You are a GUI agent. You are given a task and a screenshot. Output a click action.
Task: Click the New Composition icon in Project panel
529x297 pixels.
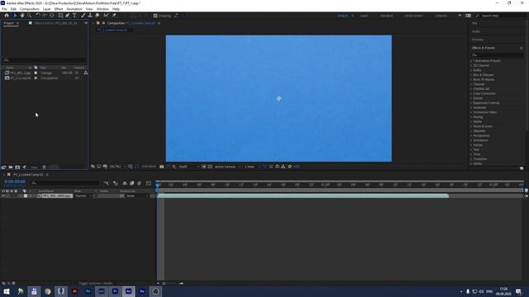click(17, 167)
